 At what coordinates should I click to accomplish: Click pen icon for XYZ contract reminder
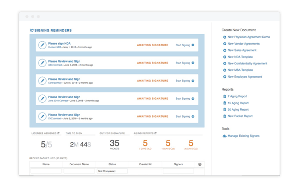tap(42, 117)
